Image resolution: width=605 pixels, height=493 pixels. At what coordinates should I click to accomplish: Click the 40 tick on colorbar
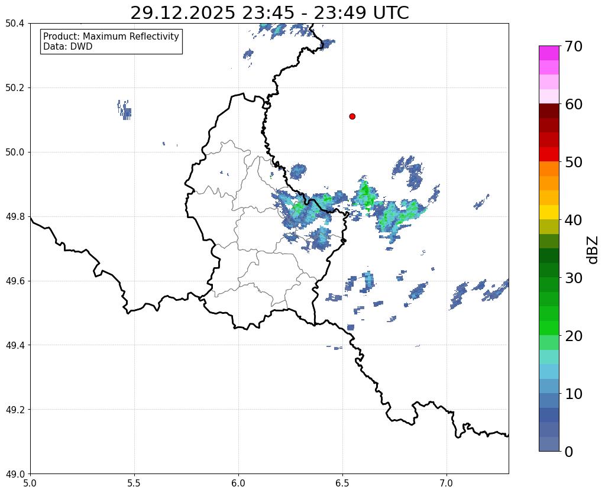click(573, 220)
